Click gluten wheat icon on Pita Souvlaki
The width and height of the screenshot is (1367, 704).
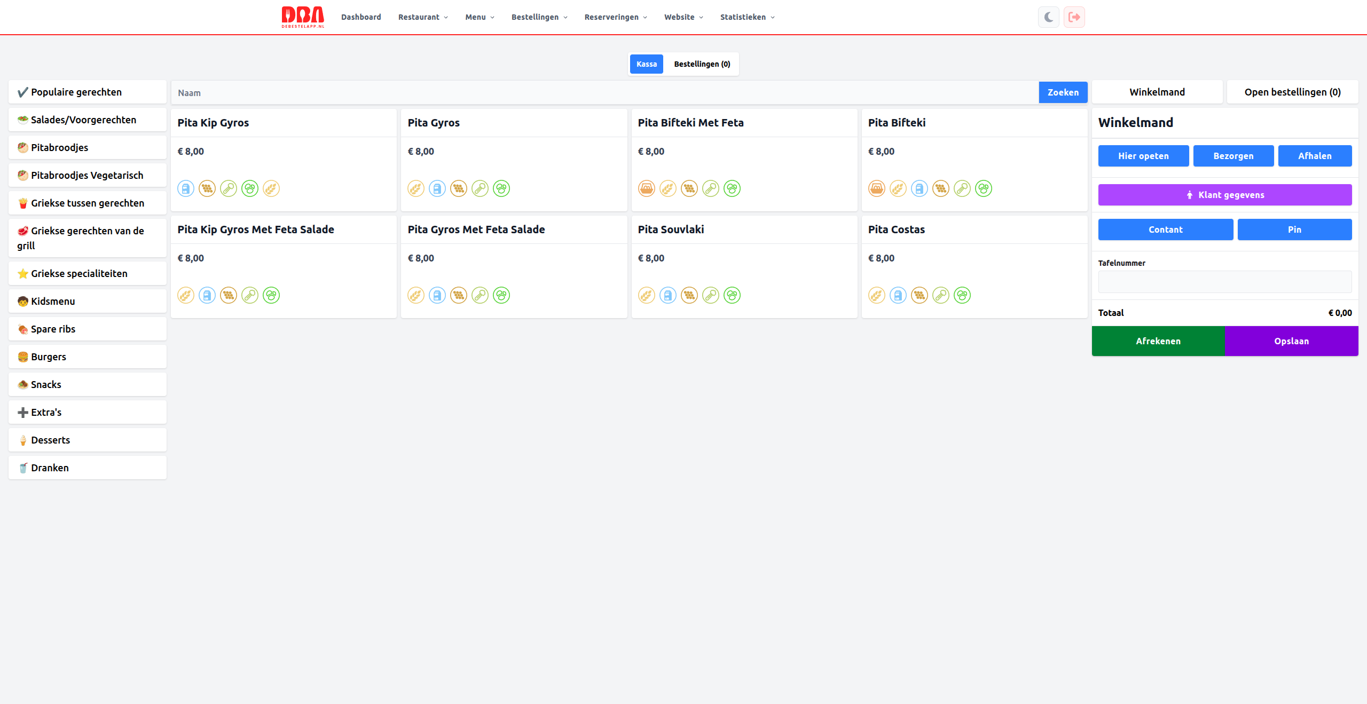tap(647, 295)
